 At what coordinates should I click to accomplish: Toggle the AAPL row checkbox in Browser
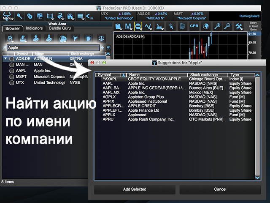tap(11, 71)
